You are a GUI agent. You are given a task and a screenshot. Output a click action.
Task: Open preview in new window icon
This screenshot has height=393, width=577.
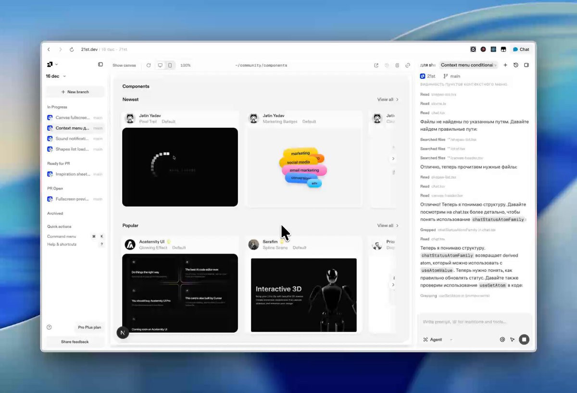(x=376, y=65)
